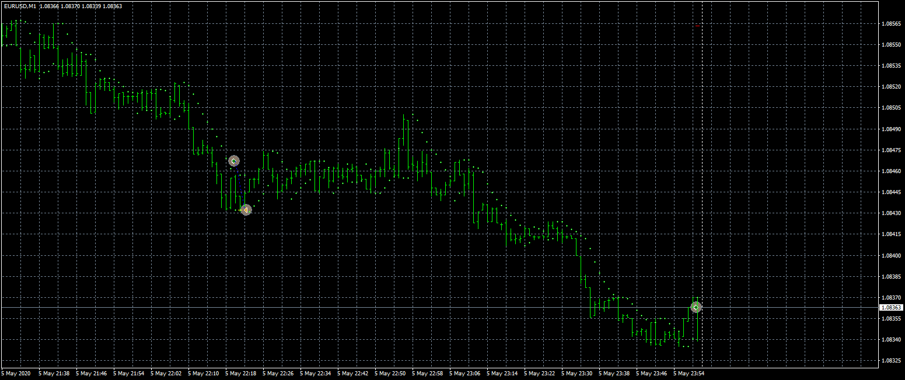Click price axis label 1.08565
Image resolution: width=905 pixels, height=380 pixels.
pos(891,24)
